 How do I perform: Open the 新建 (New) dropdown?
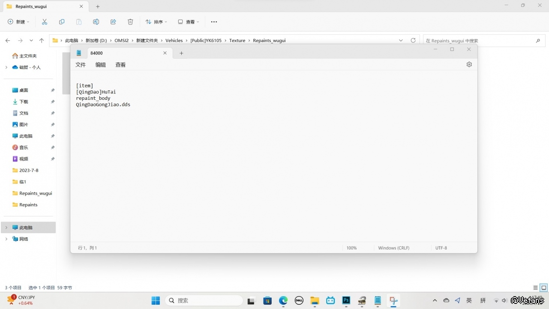(18, 22)
